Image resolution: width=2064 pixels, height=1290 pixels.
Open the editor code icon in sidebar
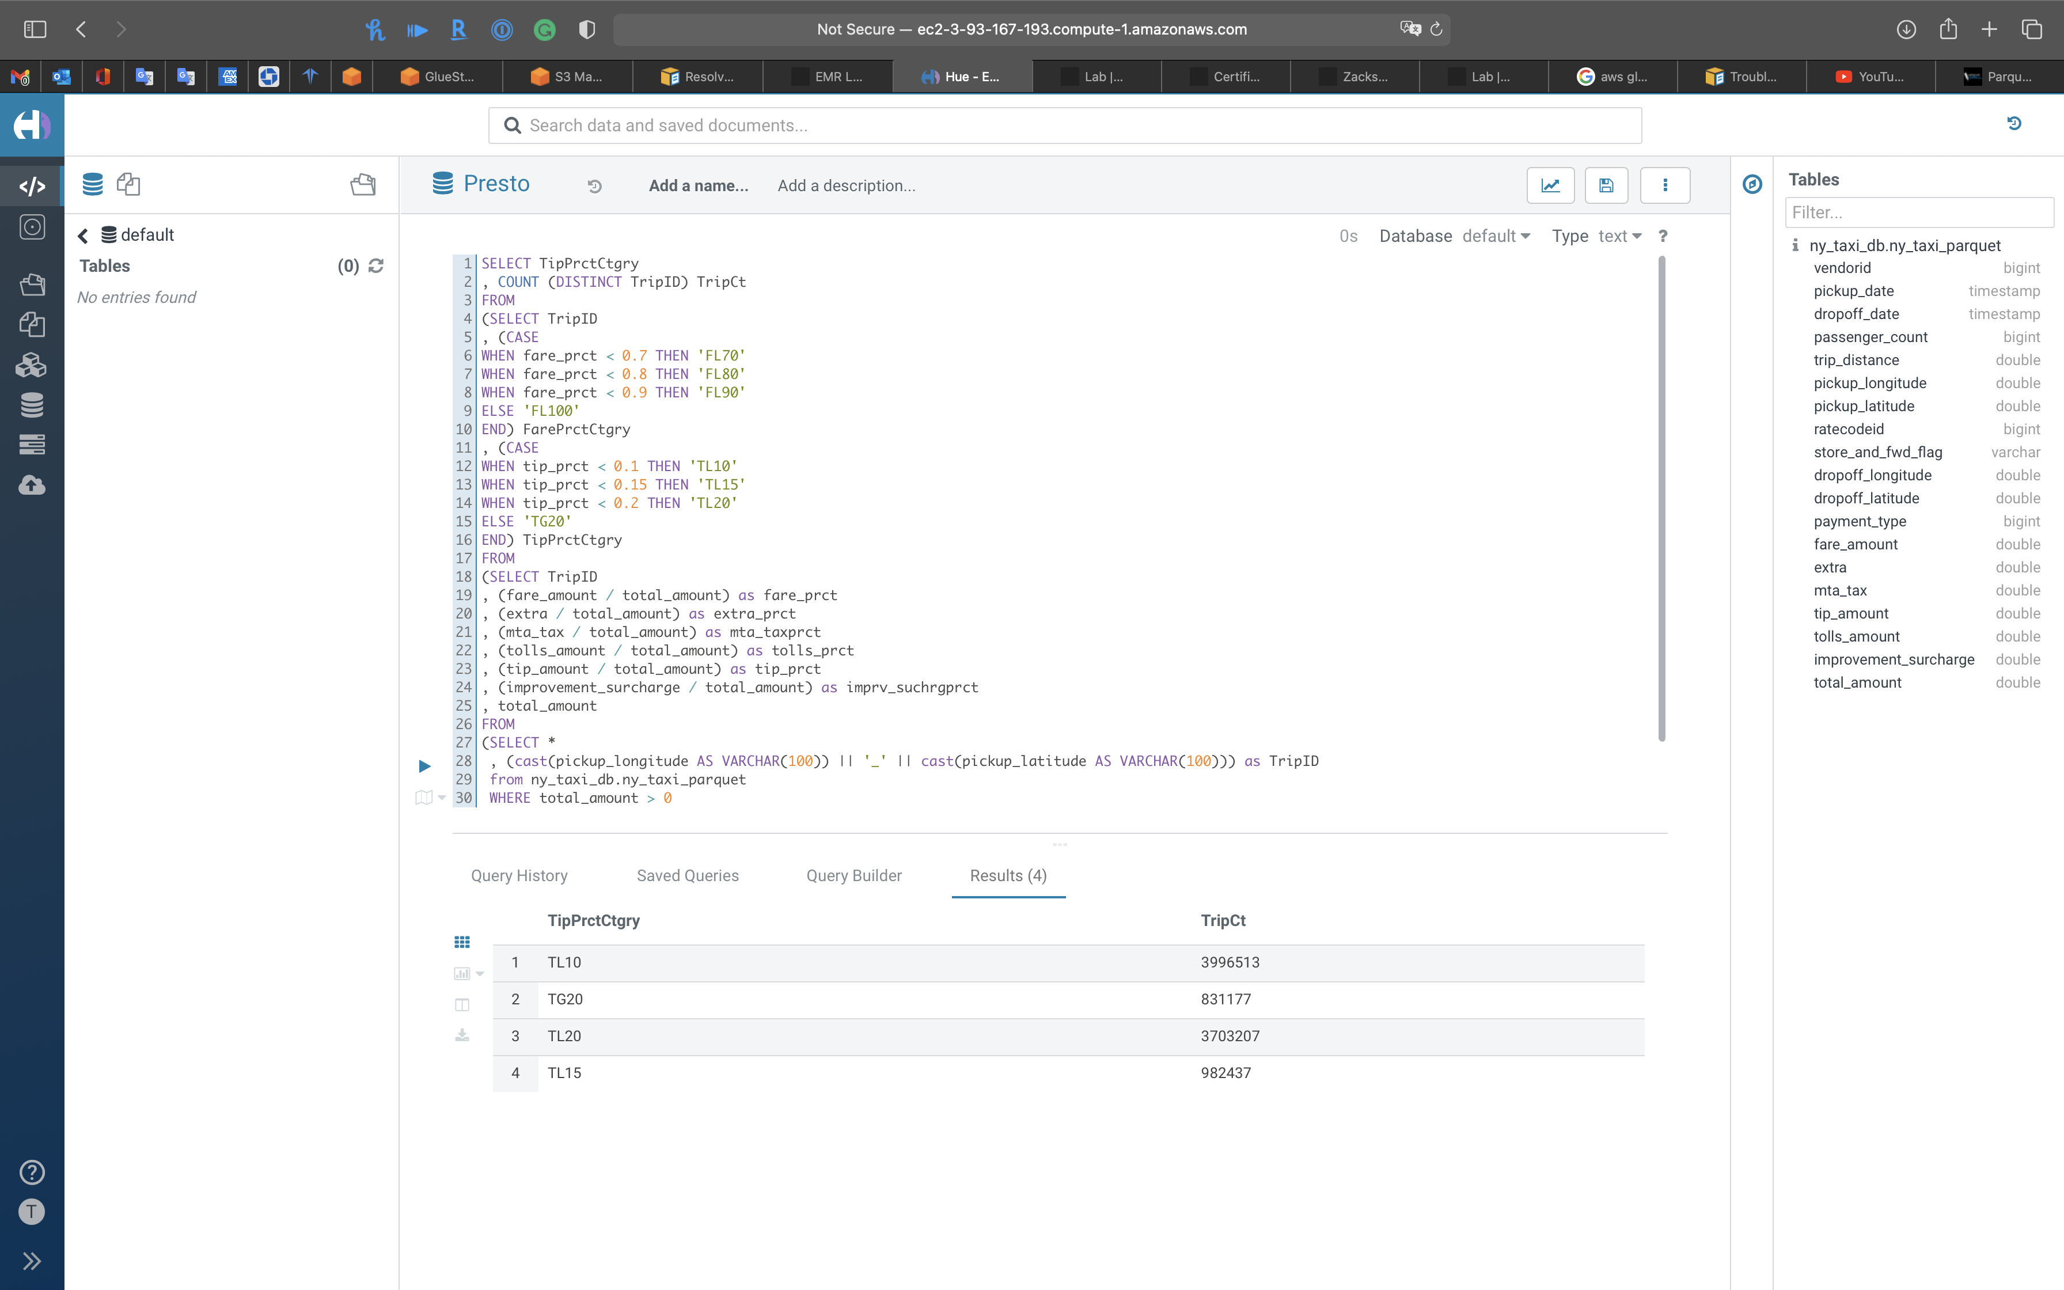pos(32,186)
